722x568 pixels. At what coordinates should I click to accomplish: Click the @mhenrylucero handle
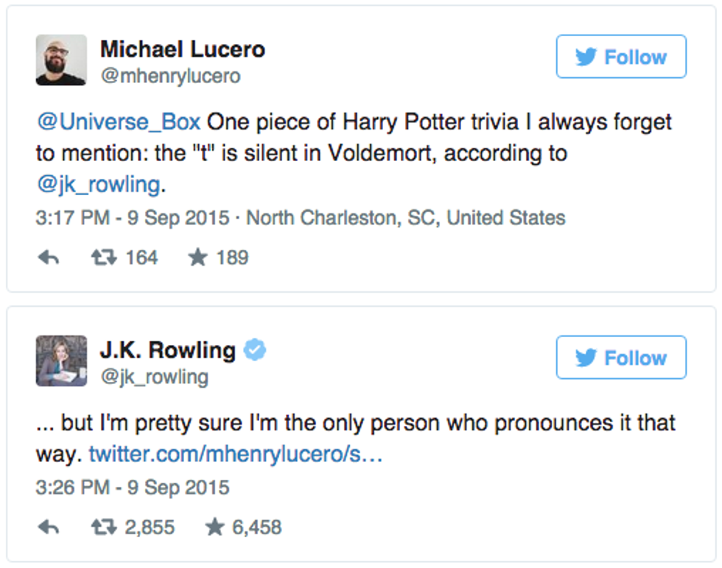[170, 77]
